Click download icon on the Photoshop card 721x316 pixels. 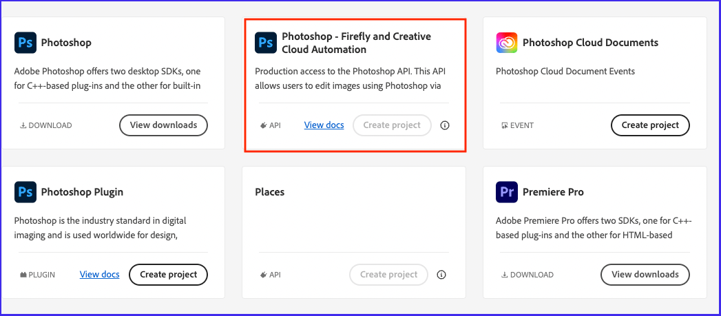[23, 125]
